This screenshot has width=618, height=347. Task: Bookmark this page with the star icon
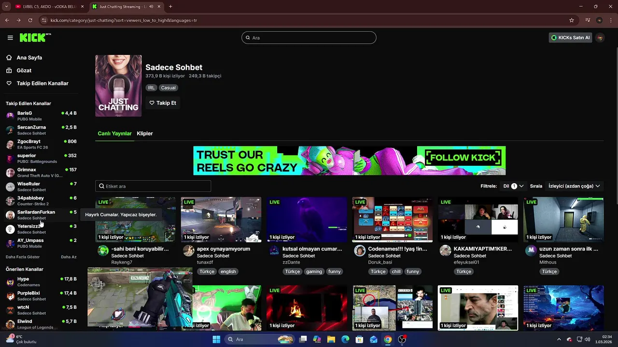(x=572, y=20)
